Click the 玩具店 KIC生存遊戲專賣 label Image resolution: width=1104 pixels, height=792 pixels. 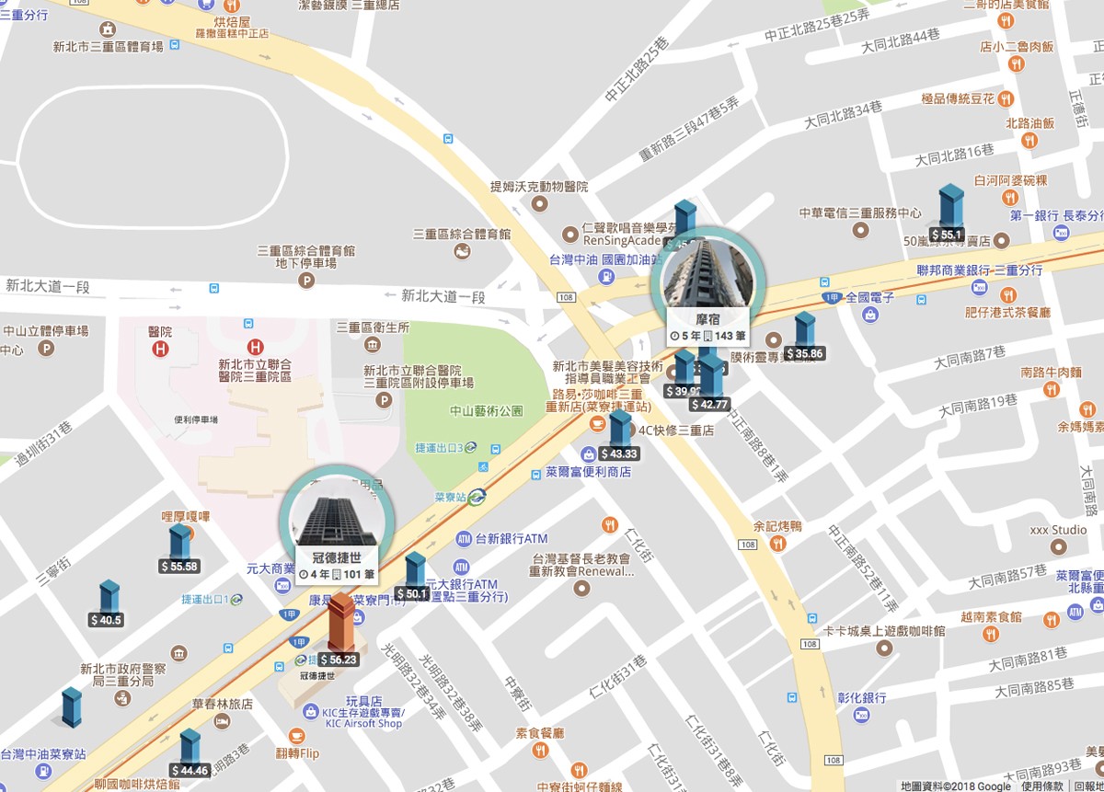[x=364, y=712]
